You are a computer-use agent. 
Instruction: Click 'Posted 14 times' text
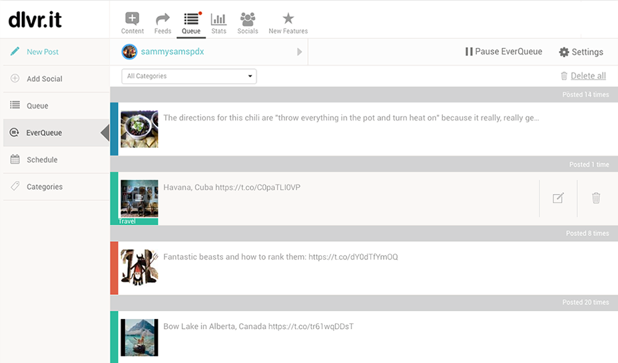[x=585, y=95]
